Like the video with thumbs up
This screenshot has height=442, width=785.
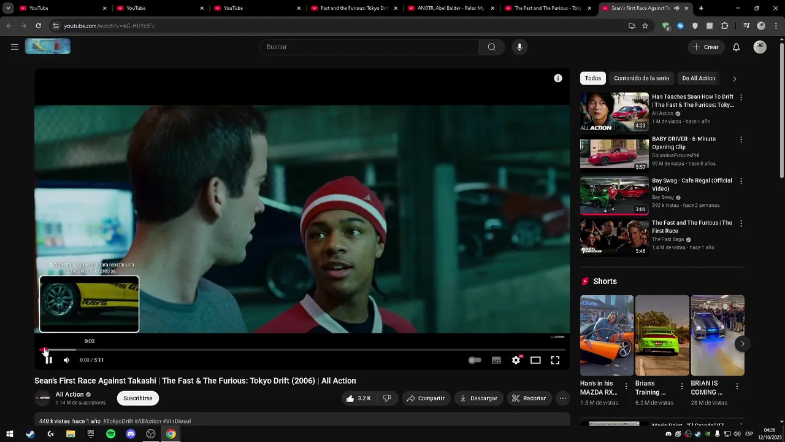point(358,398)
